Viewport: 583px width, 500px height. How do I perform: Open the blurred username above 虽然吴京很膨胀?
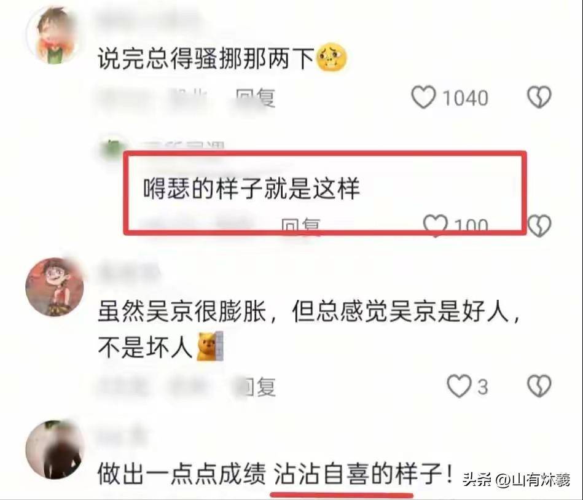click(128, 271)
